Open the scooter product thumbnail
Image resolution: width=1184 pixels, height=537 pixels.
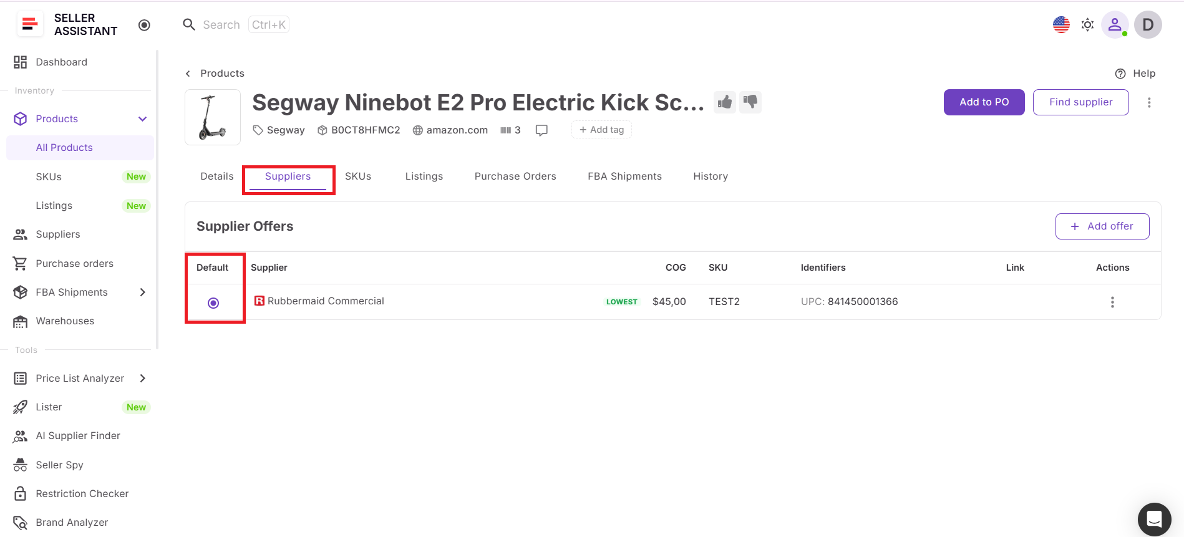[213, 117]
